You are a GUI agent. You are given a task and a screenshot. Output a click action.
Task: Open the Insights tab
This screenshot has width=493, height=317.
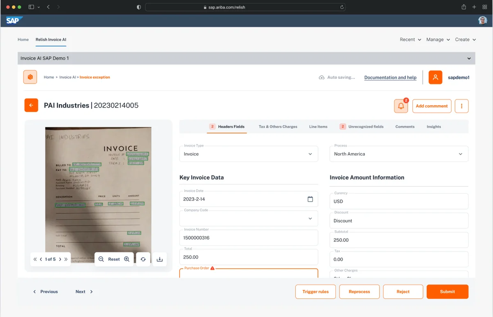(434, 126)
